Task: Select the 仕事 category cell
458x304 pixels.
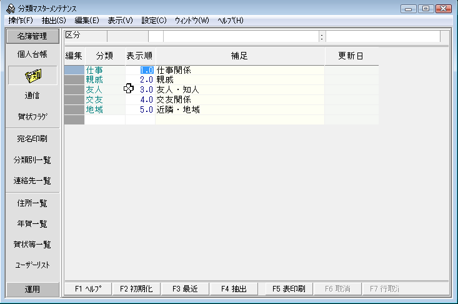Action: 104,70
